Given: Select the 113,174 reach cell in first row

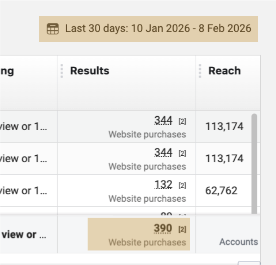Looking at the screenshot, I should tap(224, 126).
